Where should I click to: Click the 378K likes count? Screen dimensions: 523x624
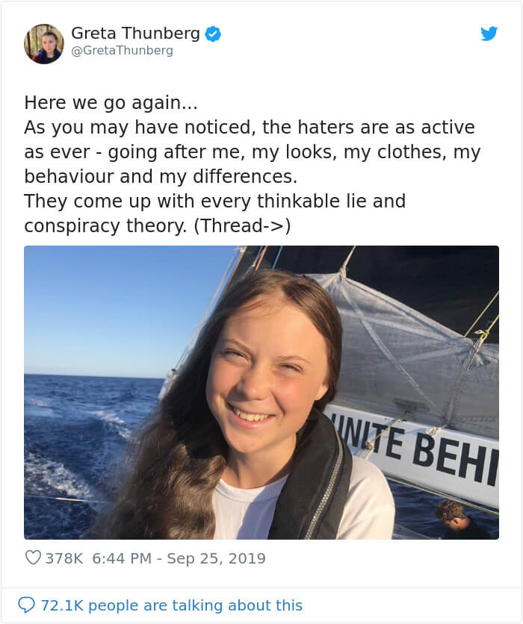(x=64, y=558)
